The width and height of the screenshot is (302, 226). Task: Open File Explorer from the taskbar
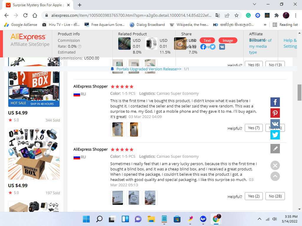[x=151, y=219]
